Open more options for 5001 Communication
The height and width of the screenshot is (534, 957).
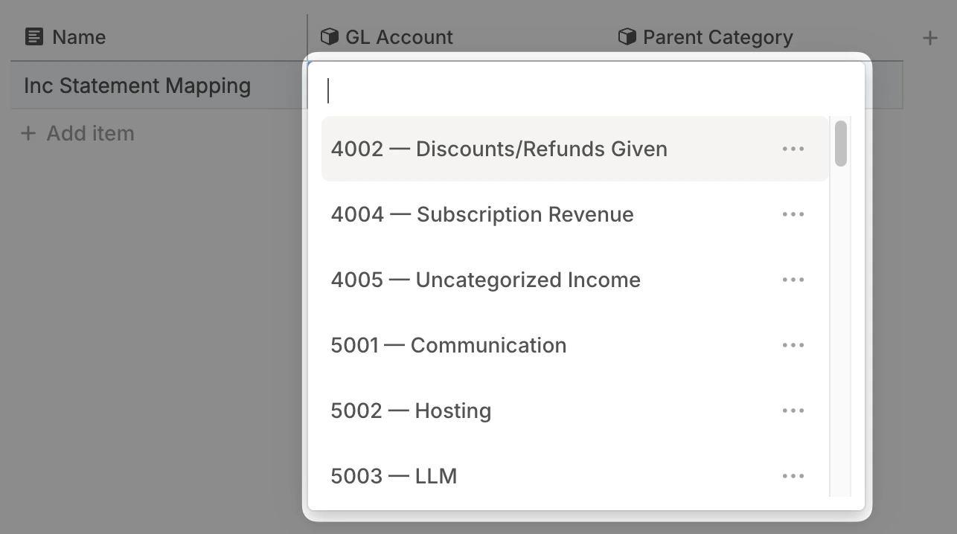pyautogui.click(x=793, y=345)
